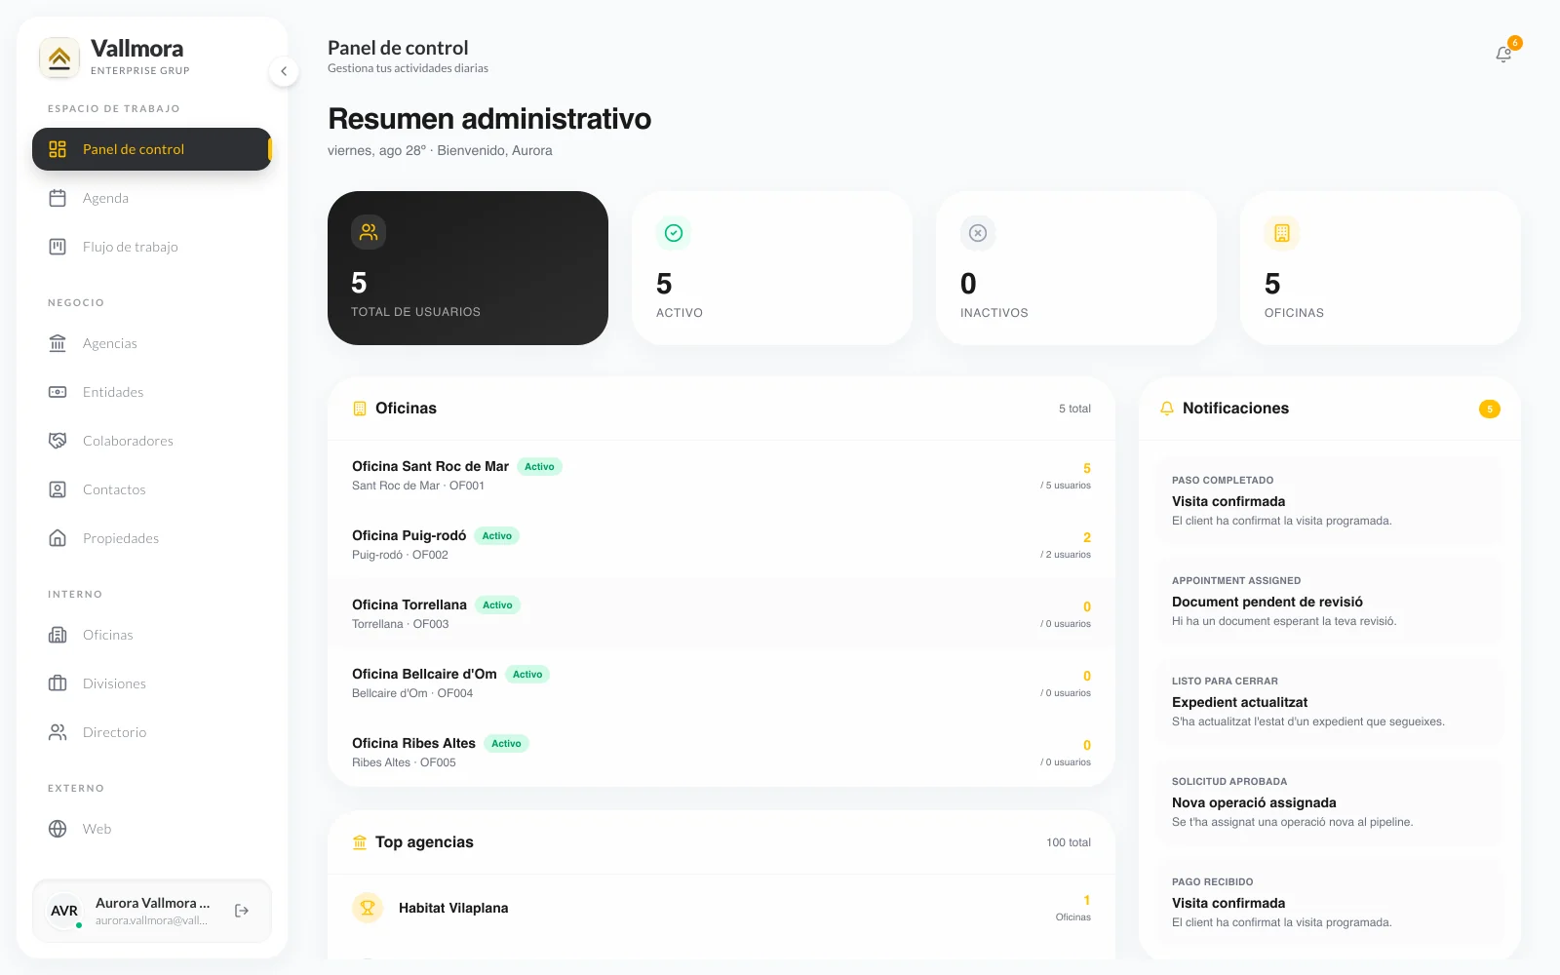Viewport: 1560px width, 975px height.
Task: Click the Contactos icon in the sidebar
Action: click(x=58, y=489)
